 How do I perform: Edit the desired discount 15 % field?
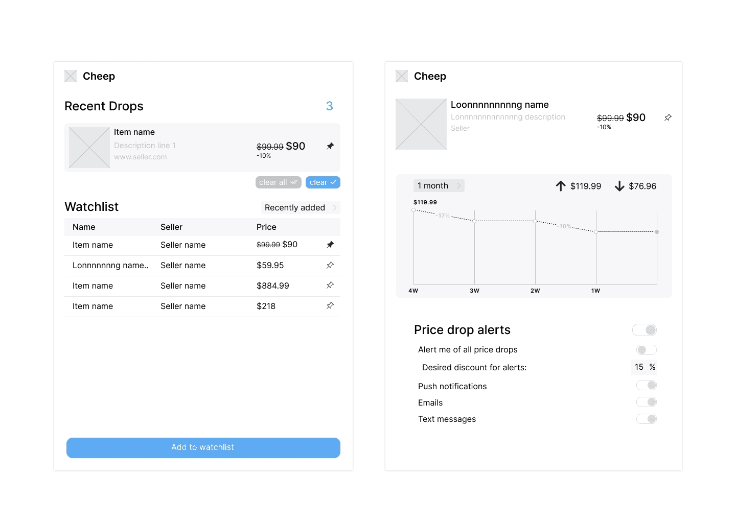point(644,367)
